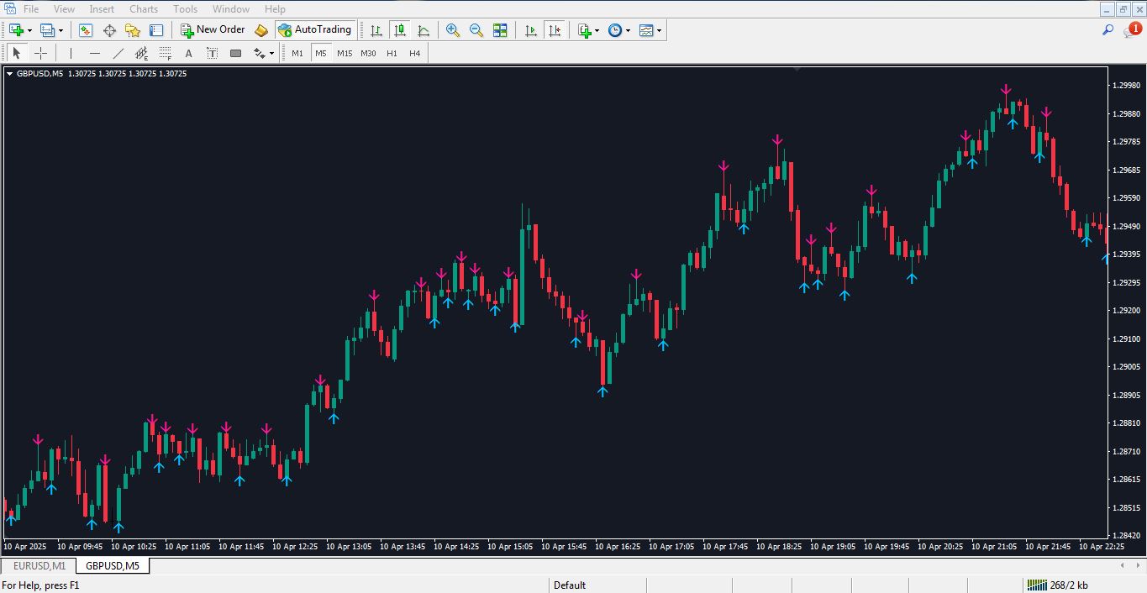Select the H1 timeframe button
1147x593 pixels.
(x=392, y=54)
